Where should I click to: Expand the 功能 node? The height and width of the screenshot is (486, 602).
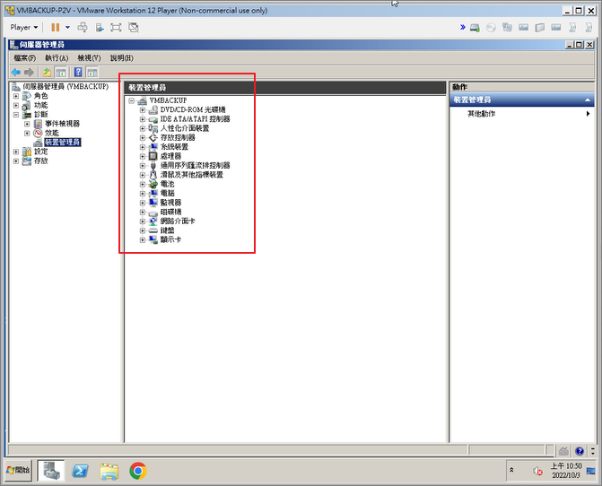point(16,105)
